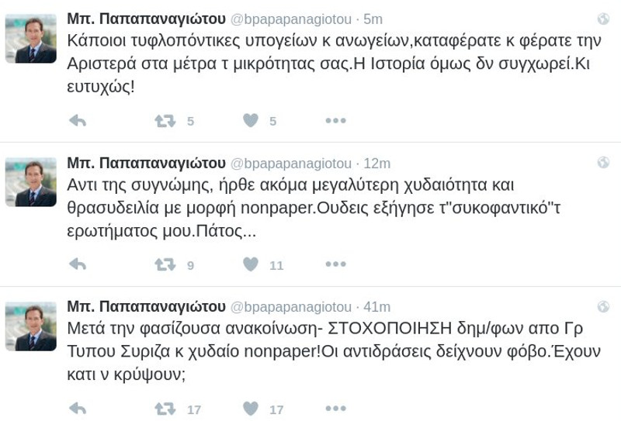Like the tweet with 11 likes

[250, 264]
